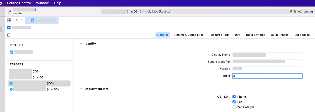Viewport: 315px width, 112px height.
Task: Go forward using the right chevron
Action: tap(22, 20)
